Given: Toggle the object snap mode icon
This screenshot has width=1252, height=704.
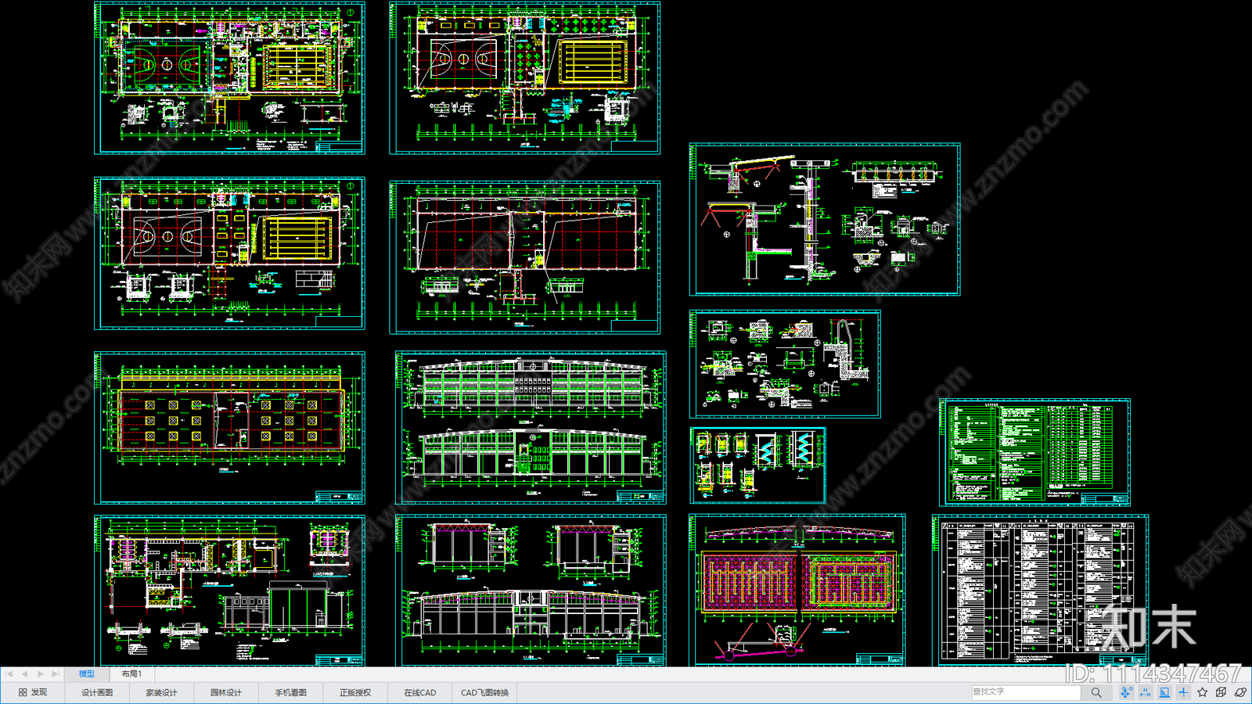Looking at the screenshot, I should [x=1126, y=692].
